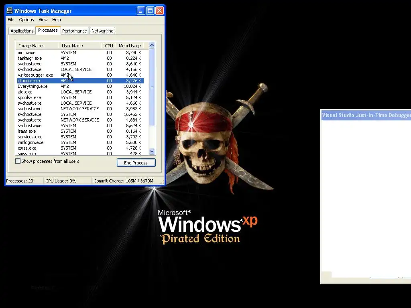Image resolution: width=411 pixels, height=308 pixels.
Task: Sort by Mem Usage column header
Action: (130, 46)
